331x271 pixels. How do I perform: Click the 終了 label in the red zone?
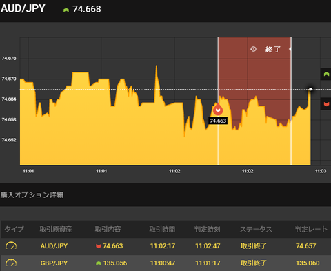[x=273, y=49]
